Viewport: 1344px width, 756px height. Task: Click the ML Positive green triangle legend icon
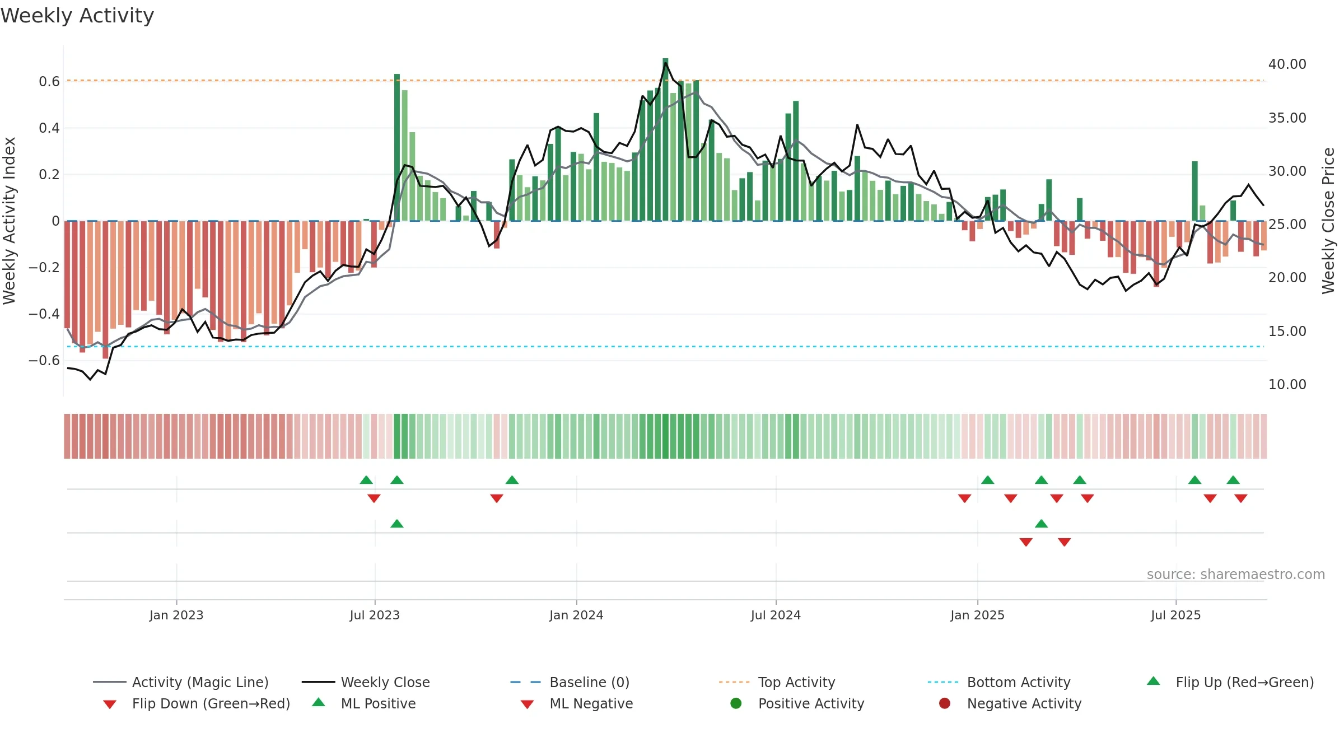319,702
